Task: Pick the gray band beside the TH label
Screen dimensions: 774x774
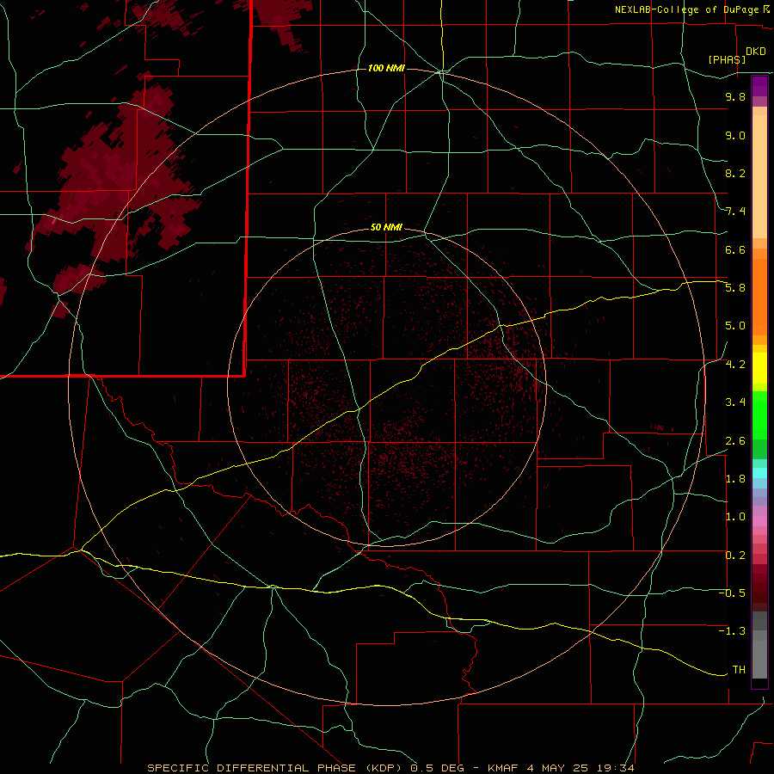Action: [x=759, y=661]
